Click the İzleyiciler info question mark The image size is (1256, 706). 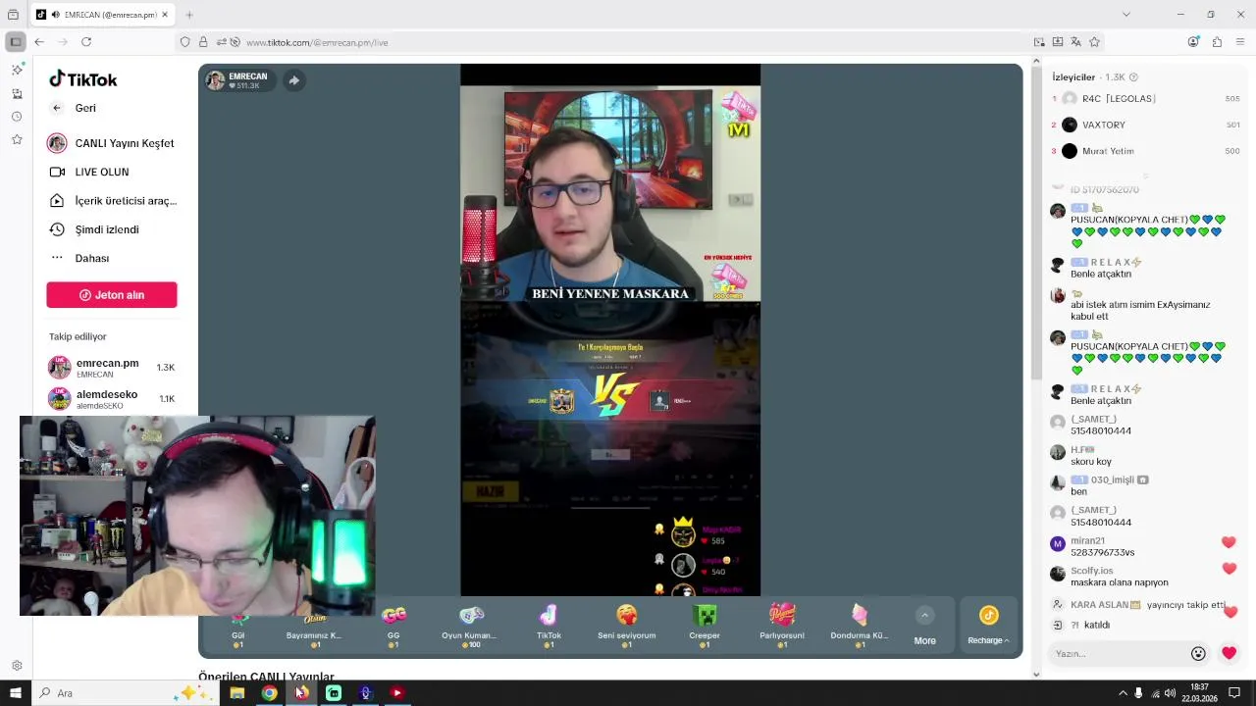coord(1134,77)
